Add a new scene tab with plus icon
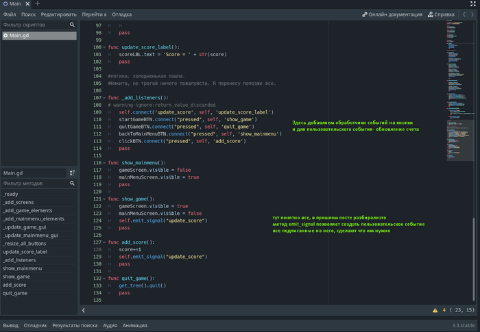The image size is (480, 332). [38, 4]
